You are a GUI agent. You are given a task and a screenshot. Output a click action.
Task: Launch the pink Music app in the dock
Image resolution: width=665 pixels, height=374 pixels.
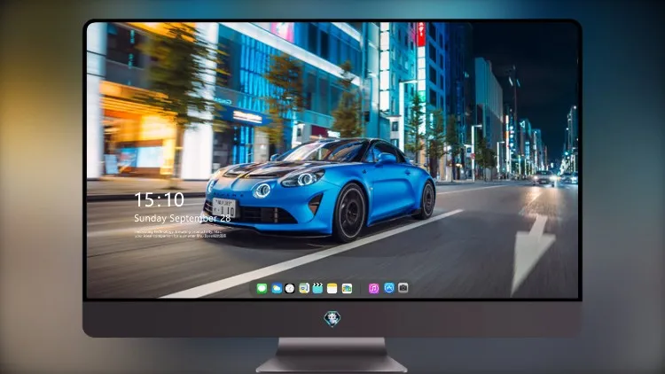point(373,288)
